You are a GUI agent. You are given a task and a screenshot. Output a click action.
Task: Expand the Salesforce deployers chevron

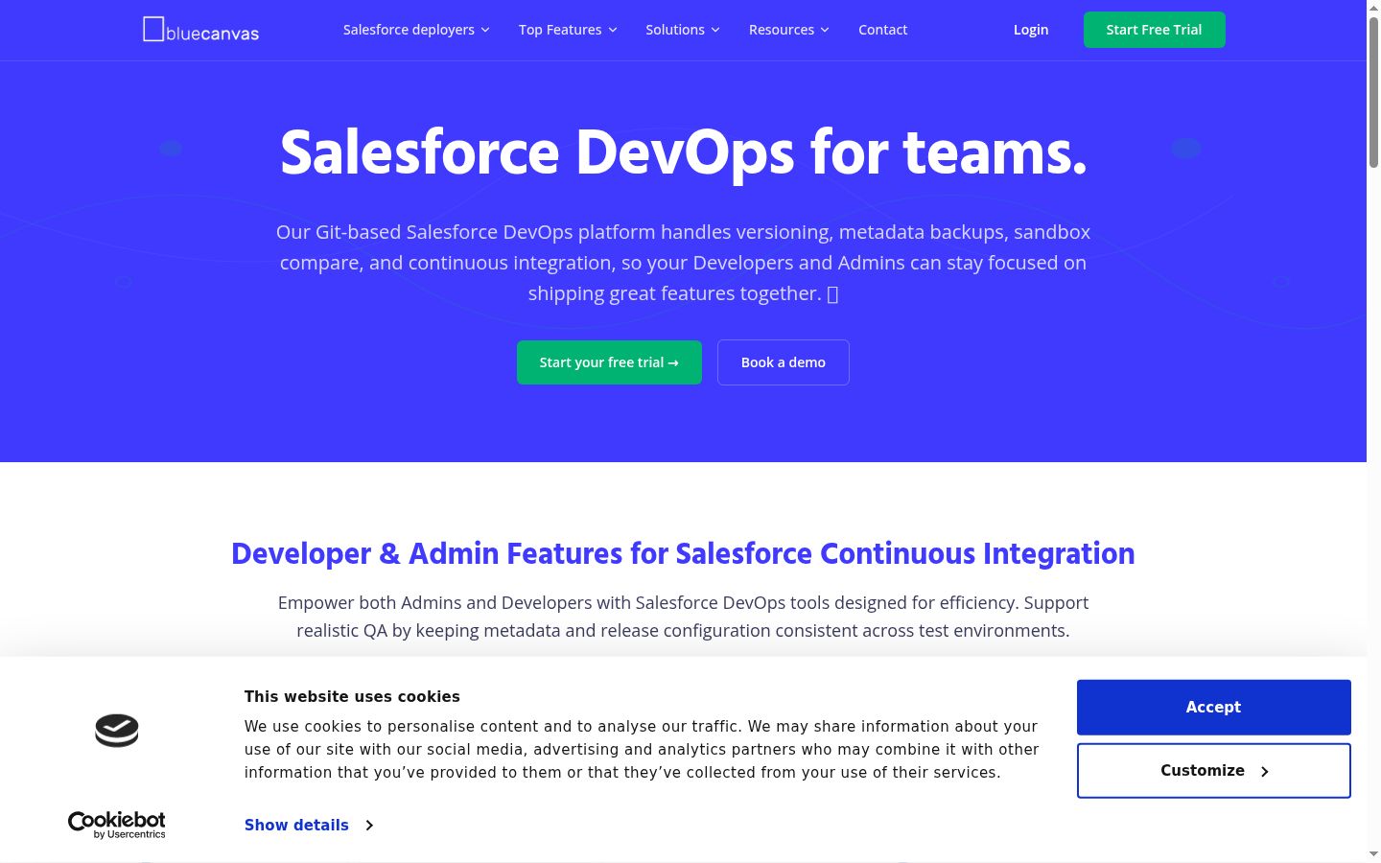(x=485, y=30)
